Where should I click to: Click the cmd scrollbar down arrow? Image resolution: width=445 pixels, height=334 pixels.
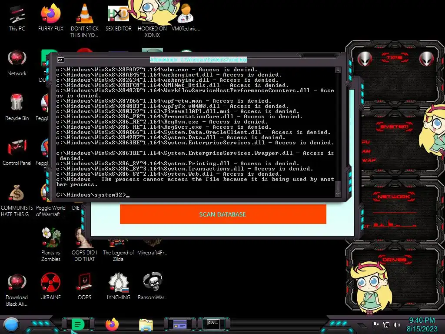[x=338, y=194]
